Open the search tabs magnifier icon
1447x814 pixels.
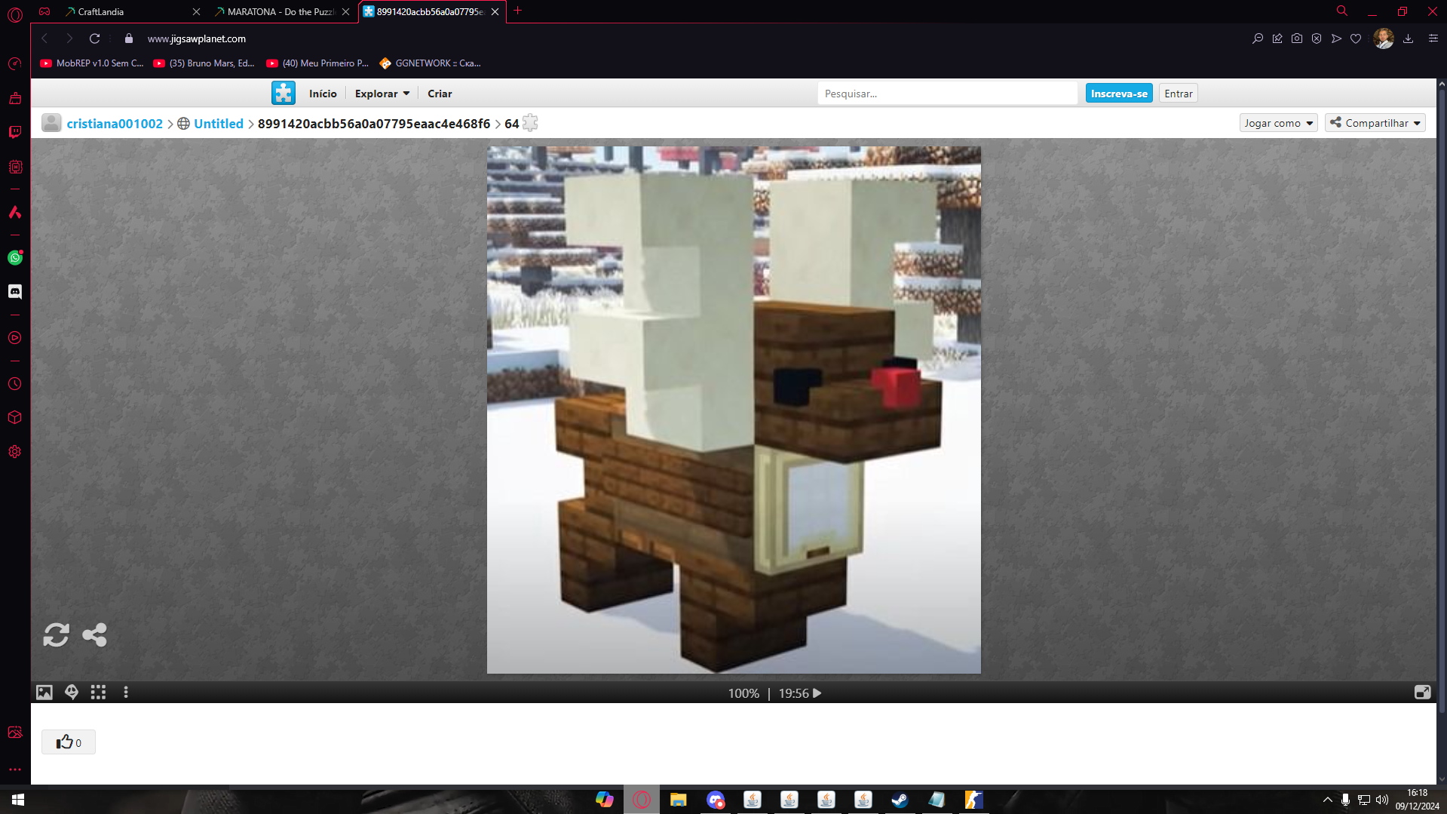point(1342,11)
